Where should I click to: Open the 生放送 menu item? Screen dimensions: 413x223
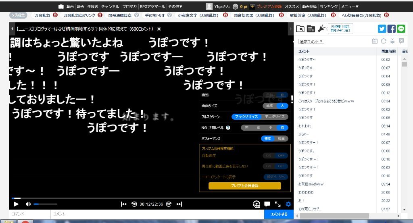click(93, 6)
